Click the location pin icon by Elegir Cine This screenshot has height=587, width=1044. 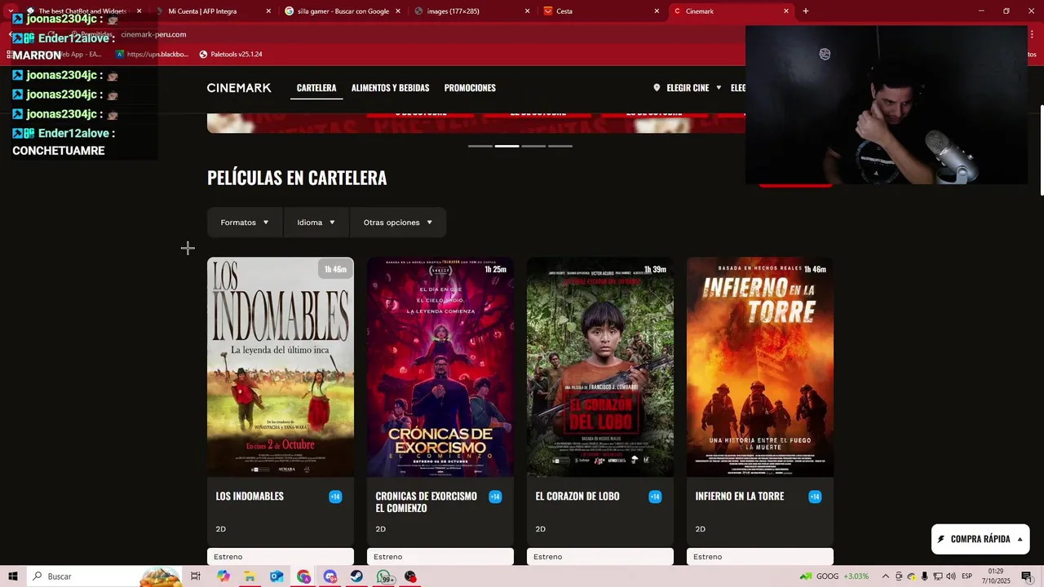pyautogui.click(x=657, y=88)
